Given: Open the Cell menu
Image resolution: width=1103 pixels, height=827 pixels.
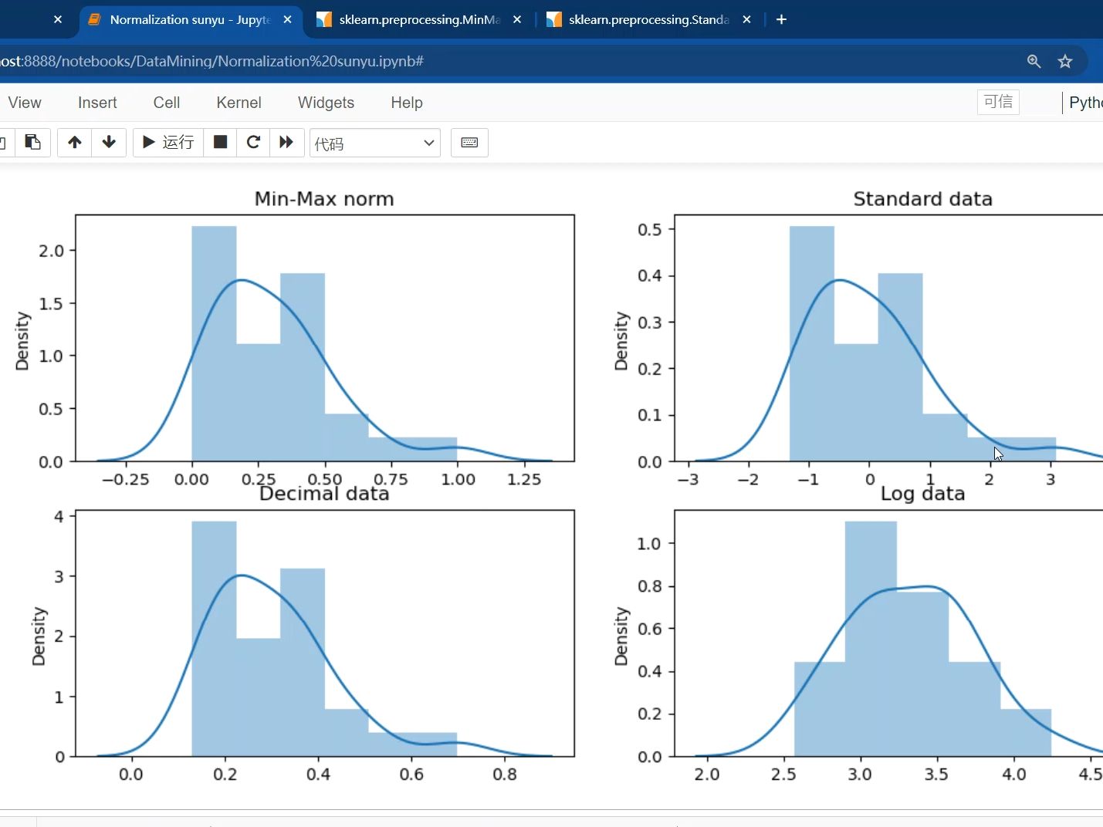Looking at the screenshot, I should pyautogui.click(x=167, y=103).
